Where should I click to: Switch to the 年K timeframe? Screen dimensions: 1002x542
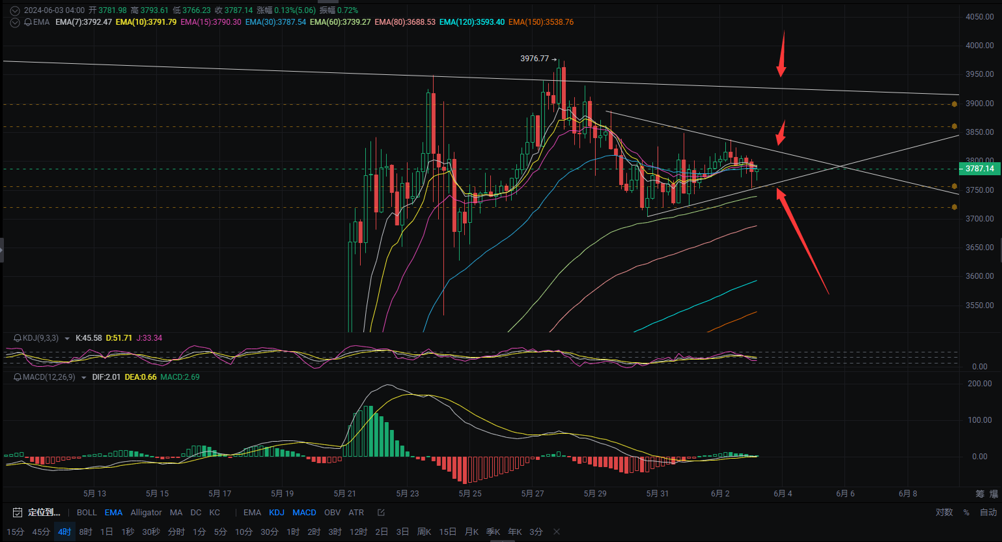click(515, 532)
